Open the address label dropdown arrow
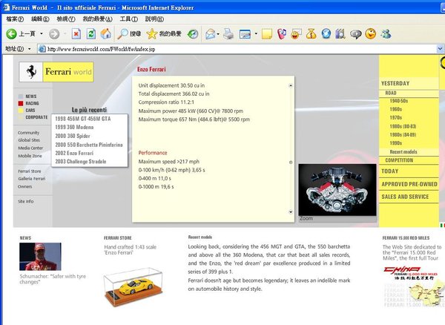 click(30, 49)
